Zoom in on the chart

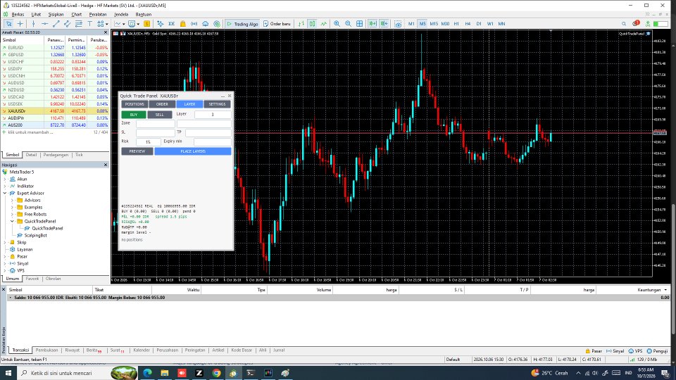pyautogui.click(x=337, y=24)
